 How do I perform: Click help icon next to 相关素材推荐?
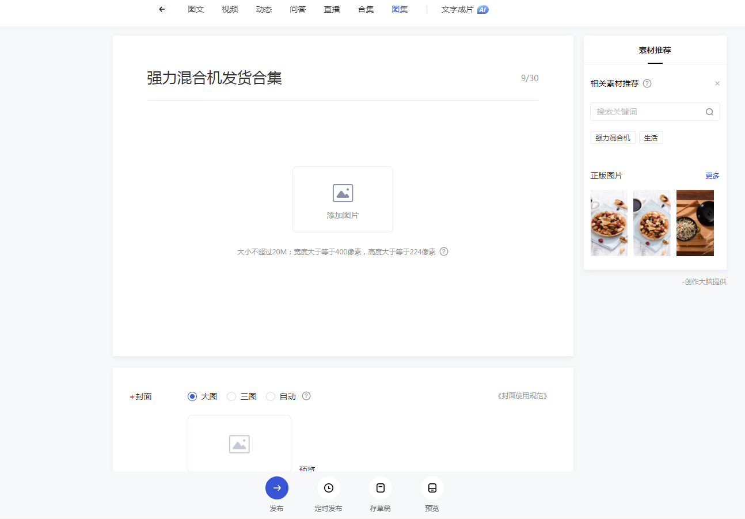pos(647,83)
